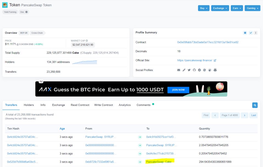Open the highlighted PancakeSwap: Cake recipient

[159, 162]
